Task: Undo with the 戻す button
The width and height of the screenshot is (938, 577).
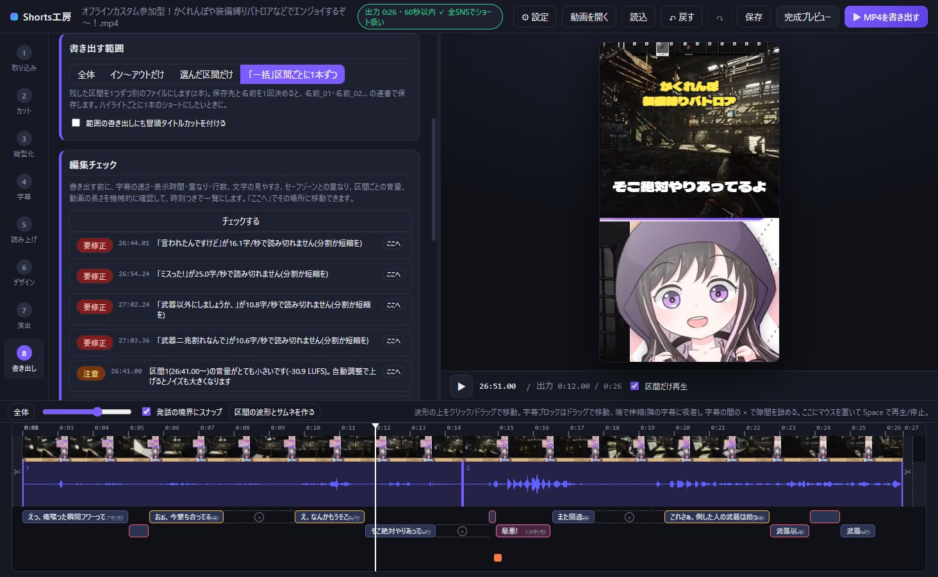Action: pos(681,17)
